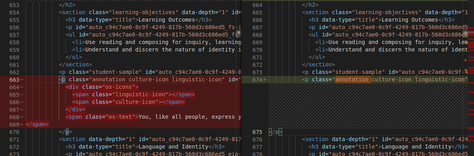
Task: Click "annotation culture-icon" class on left line 663
Action: [x=130, y=80]
